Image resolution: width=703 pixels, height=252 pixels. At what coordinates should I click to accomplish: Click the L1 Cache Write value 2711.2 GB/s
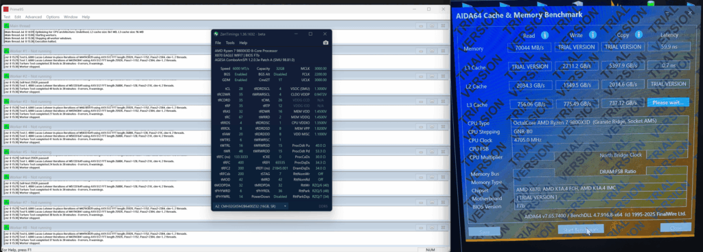(x=576, y=66)
